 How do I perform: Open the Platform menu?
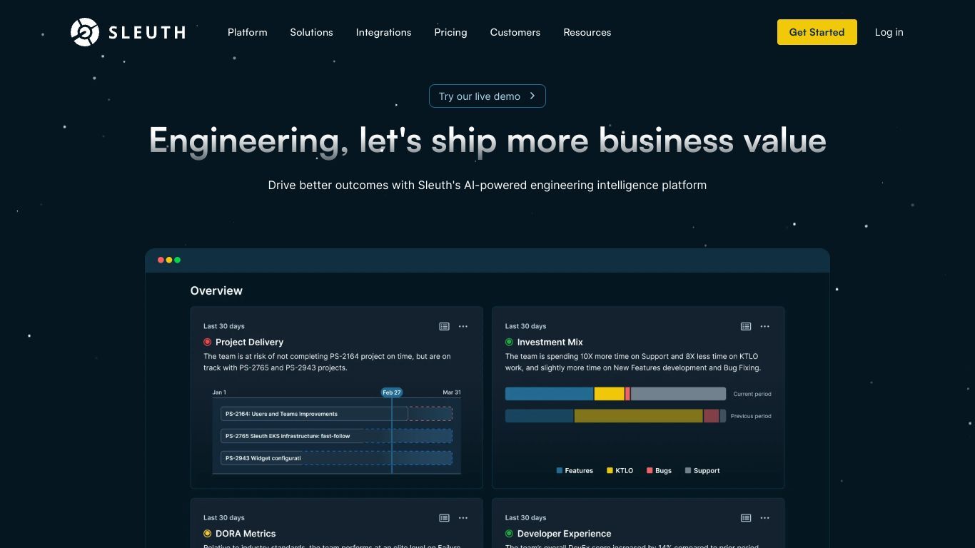tap(248, 32)
